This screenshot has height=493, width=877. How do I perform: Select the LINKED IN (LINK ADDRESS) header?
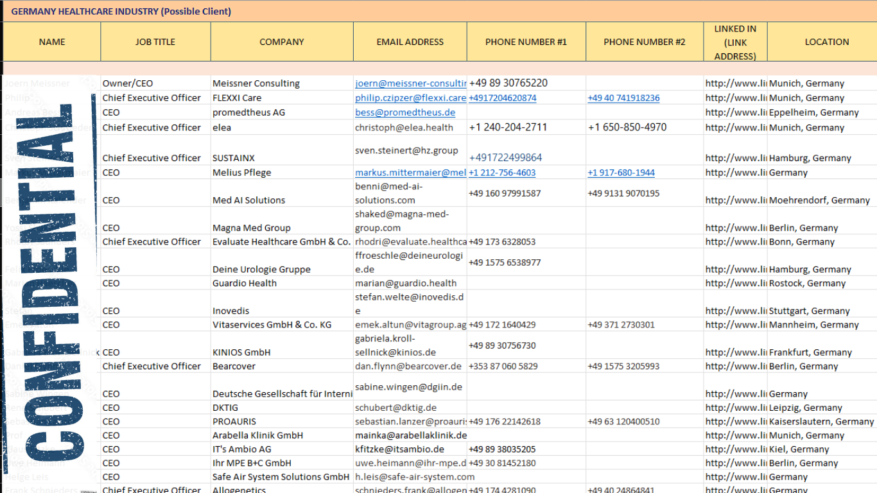click(x=735, y=42)
